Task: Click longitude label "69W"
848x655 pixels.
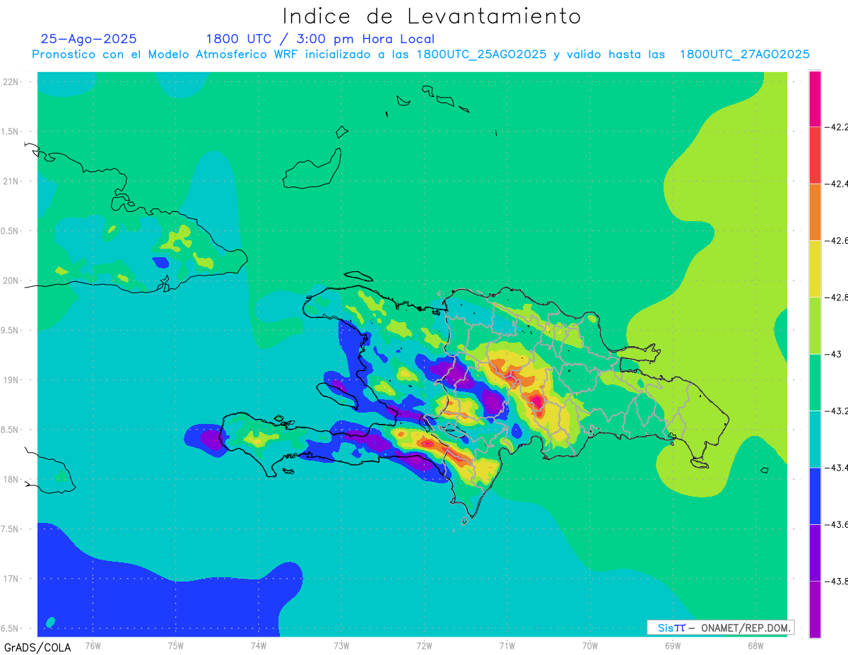Action: coord(673,645)
